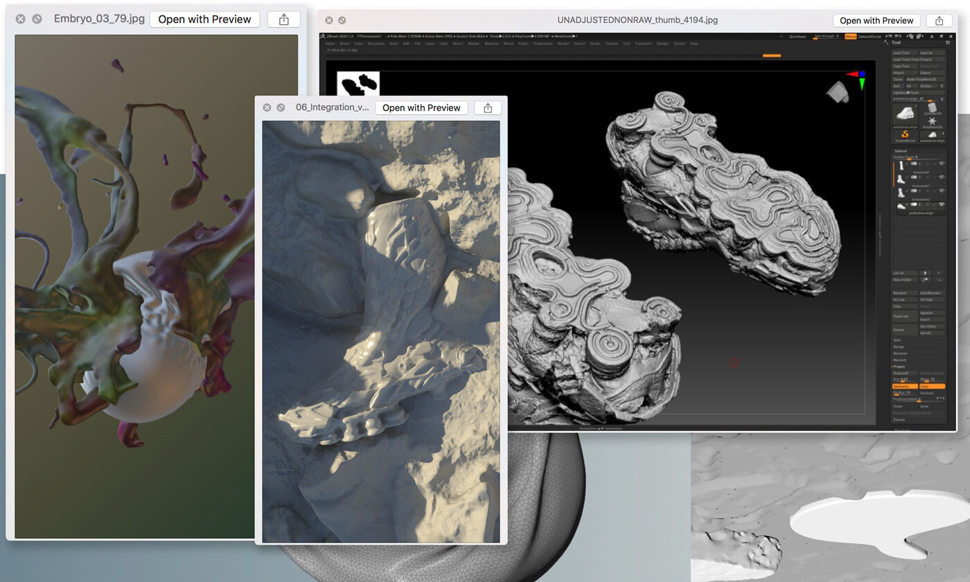The image size is (970, 582).
Task: Toggle the orange Geometry projection option
Action: tap(905, 386)
